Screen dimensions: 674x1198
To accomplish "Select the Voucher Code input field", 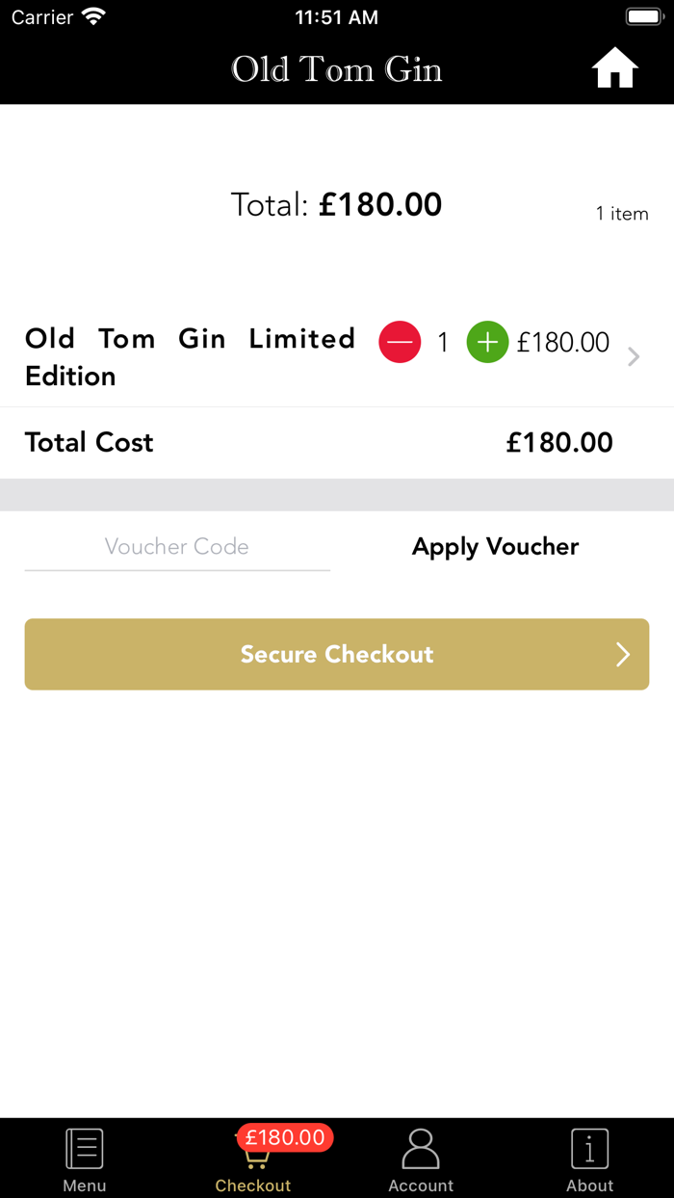I will click(177, 546).
